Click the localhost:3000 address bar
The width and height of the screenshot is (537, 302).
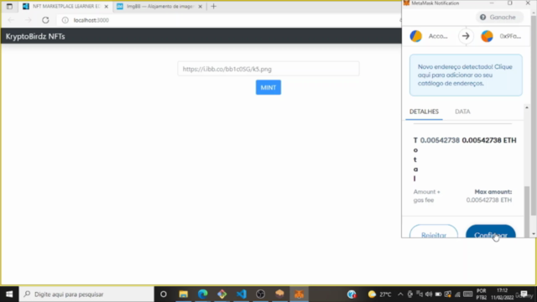(x=91, y=20)
